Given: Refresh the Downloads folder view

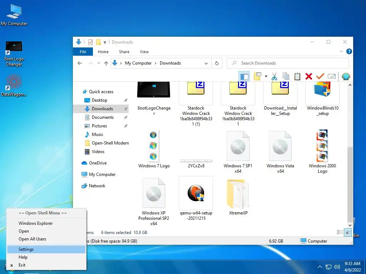Looking at the screenshot, I should [217, 64].
